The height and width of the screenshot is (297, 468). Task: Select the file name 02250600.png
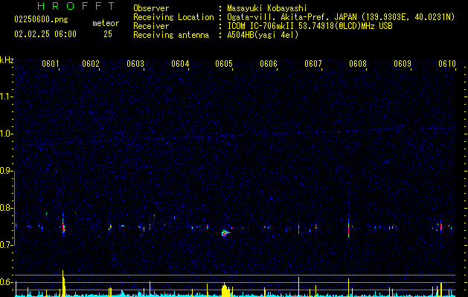click(41, 20)
